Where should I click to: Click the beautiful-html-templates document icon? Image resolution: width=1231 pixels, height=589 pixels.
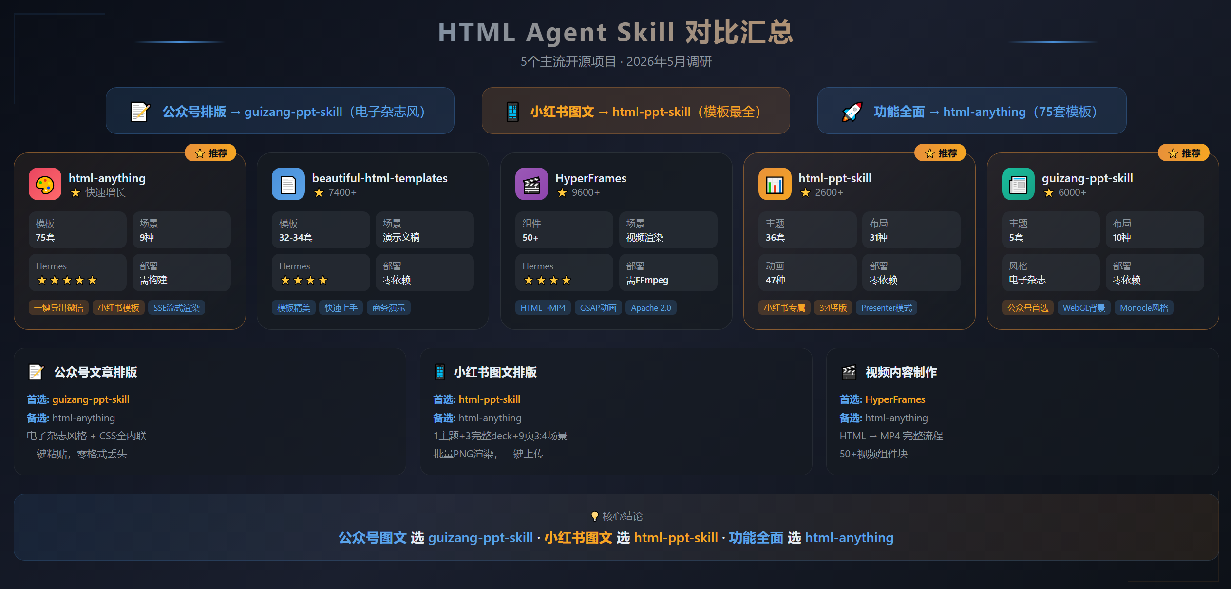(x=288, y=184)
